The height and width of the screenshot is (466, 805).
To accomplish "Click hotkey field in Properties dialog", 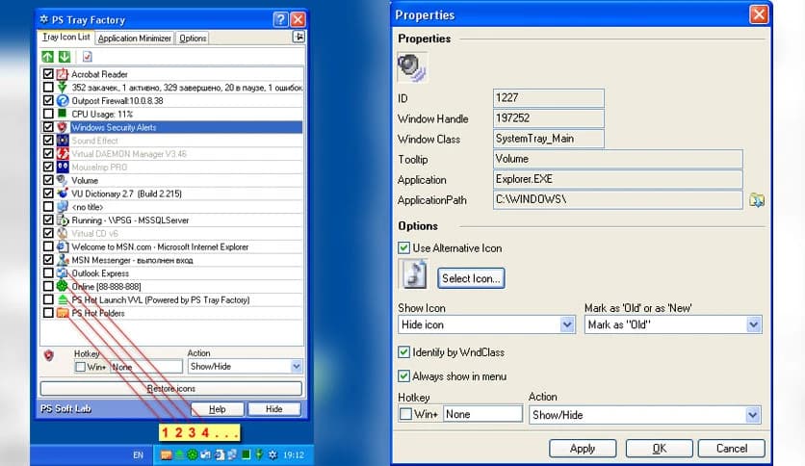I will click(482, 414).
